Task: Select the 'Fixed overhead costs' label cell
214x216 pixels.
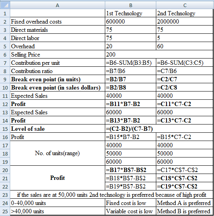Action: pyautogui.click(x=58, y=22)
